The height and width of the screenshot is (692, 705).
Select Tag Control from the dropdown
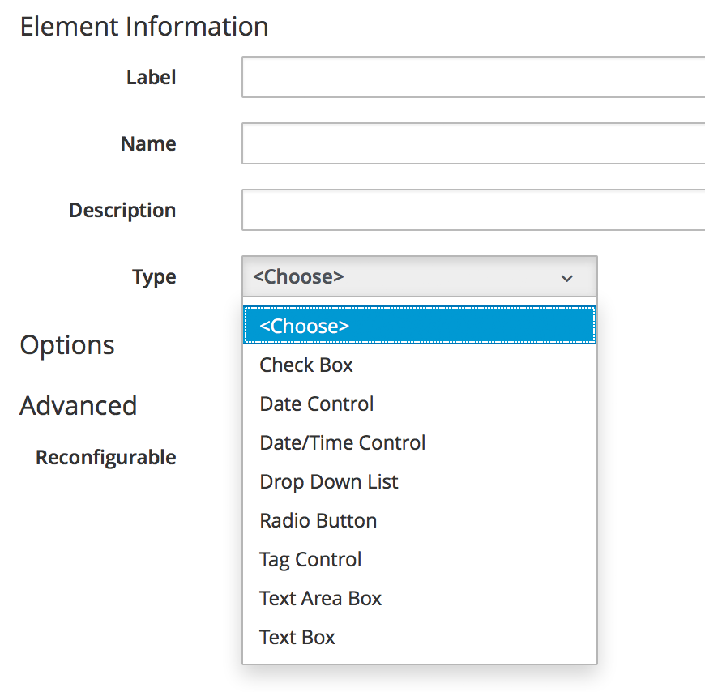310,559
